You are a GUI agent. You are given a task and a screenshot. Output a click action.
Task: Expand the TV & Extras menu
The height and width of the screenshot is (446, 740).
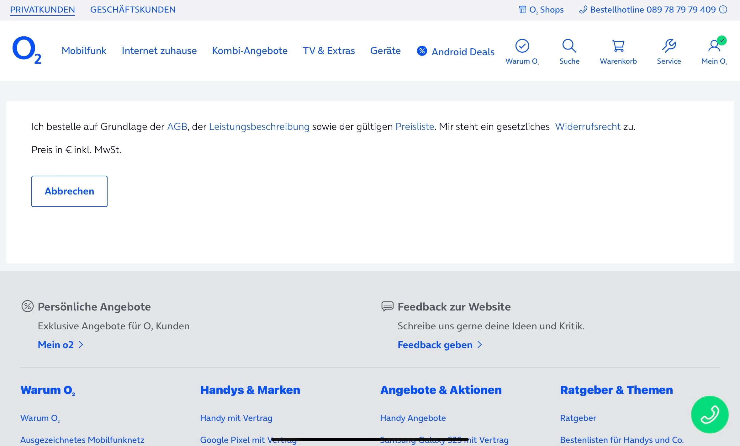329,50
